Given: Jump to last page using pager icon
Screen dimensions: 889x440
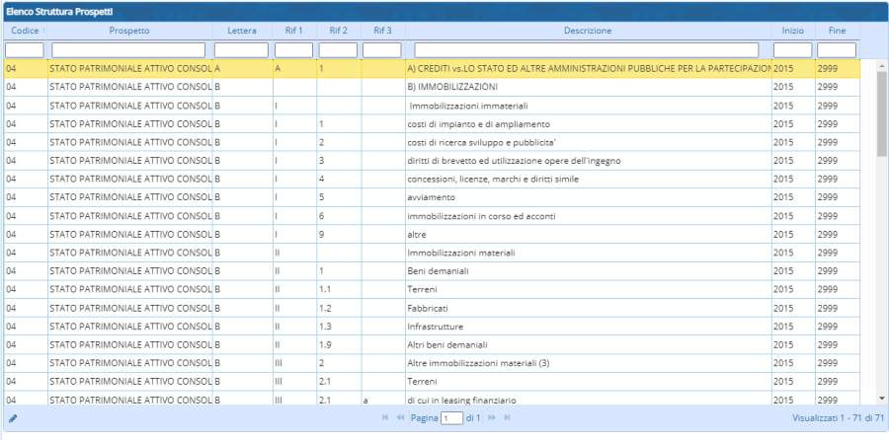Looking at the screenshot, I should (x=507, y=418).
